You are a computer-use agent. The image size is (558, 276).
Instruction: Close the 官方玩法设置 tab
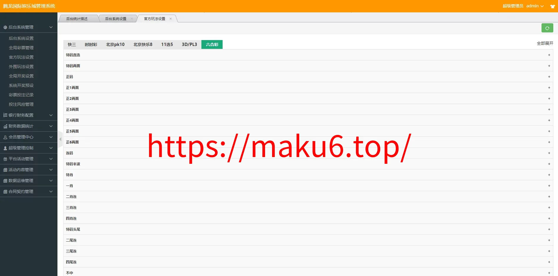coord(170,19)
